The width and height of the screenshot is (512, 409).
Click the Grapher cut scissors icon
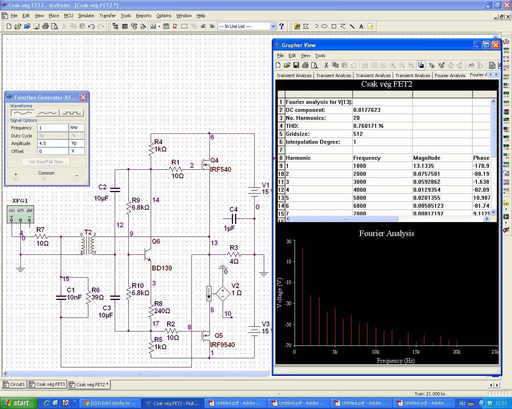click(326, 65)
